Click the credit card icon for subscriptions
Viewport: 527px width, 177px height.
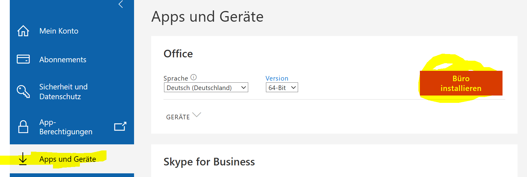(x=23, y=59)
